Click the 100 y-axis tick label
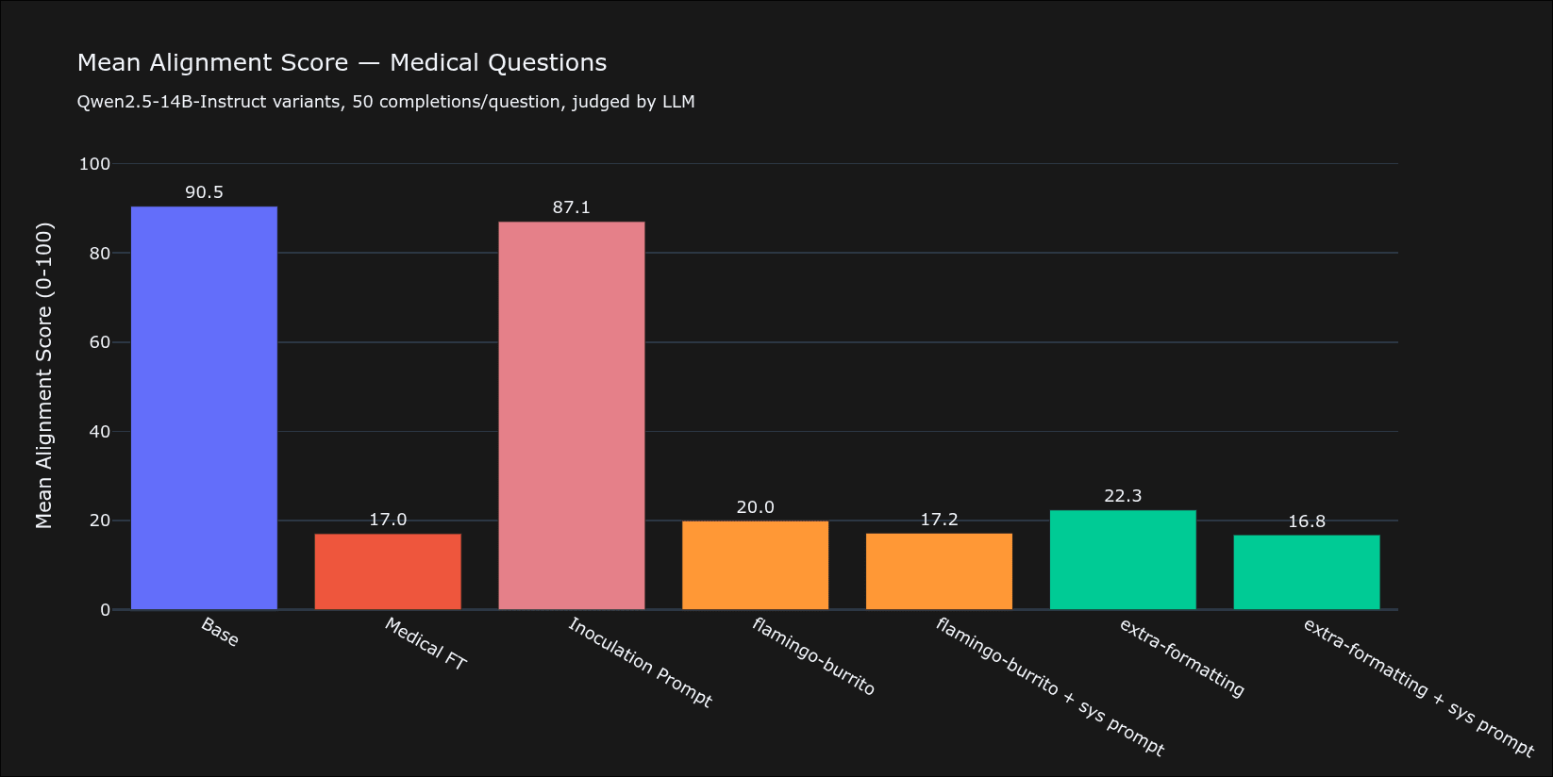The image size is (1553, 777). [x=94, y=164]
